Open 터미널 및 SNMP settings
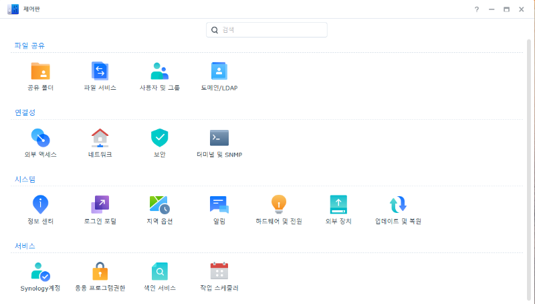The image size is (535, 304). [219, 138]
